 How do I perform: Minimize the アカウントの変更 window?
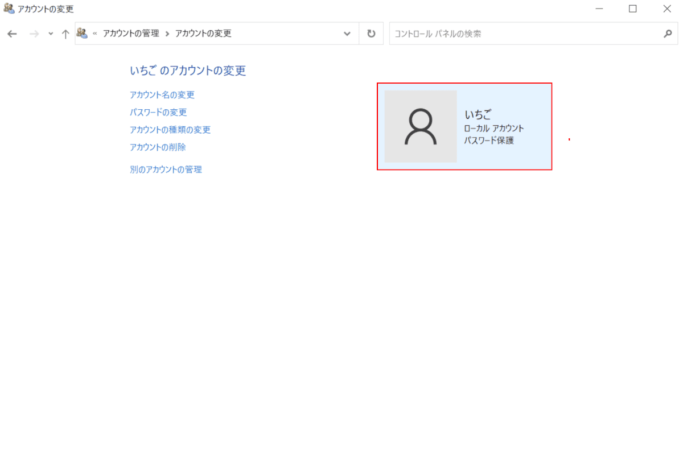click(599, 9)
